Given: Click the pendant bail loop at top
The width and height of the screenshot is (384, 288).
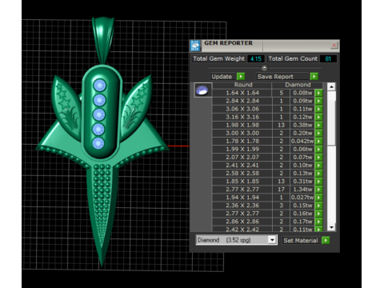Looking at the screenshot, I should coord(103,40).
